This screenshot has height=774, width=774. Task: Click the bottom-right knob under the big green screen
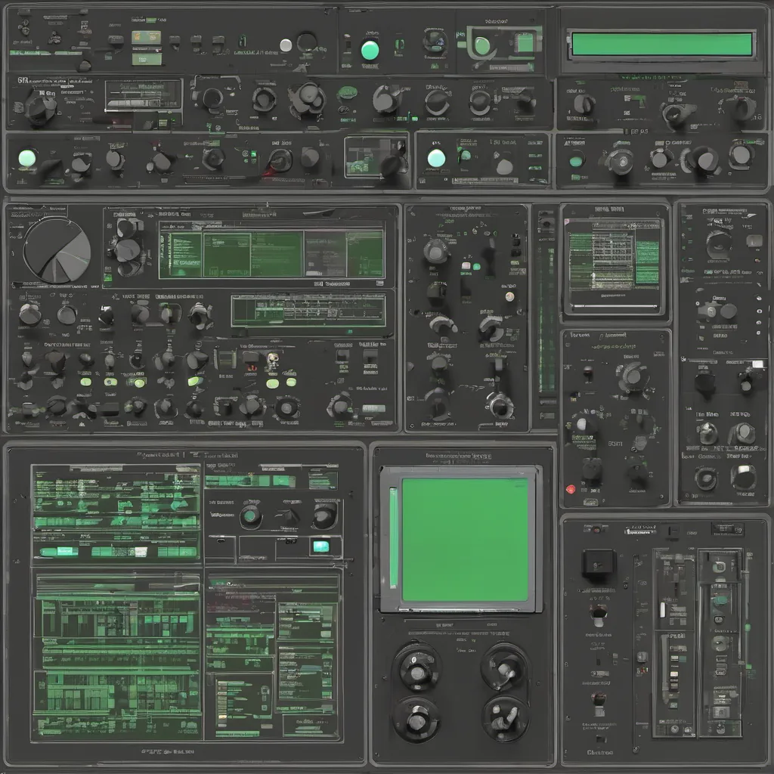pos(504,717)
